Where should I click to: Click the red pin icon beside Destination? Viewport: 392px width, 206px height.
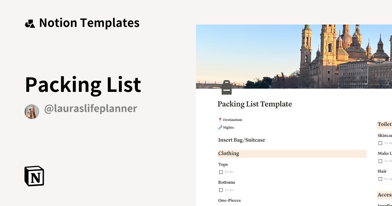(x=220, y=120)
